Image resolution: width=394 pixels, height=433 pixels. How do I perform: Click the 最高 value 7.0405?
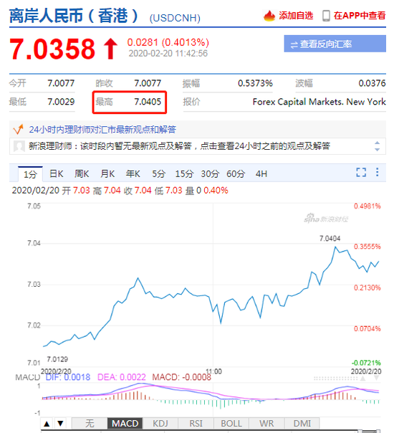[x=148, y=102]
